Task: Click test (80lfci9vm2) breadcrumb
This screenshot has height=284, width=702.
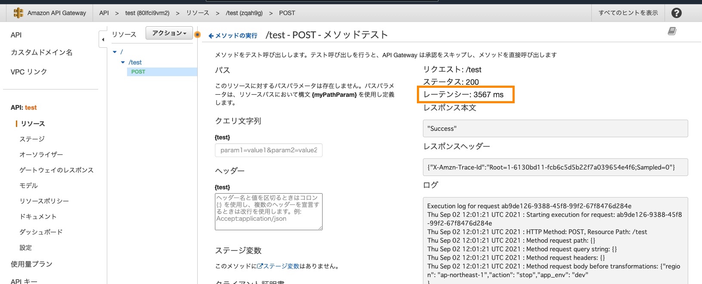Action: tap(147, 13)
